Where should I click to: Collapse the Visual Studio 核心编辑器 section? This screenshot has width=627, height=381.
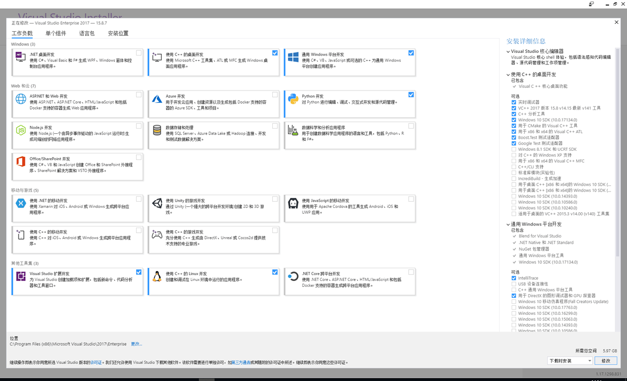click(507, 52)
